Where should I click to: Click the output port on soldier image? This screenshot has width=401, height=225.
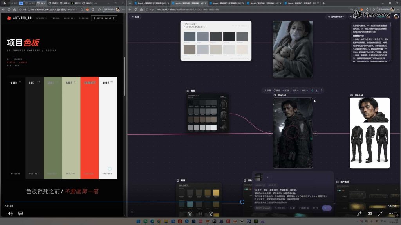316,133
